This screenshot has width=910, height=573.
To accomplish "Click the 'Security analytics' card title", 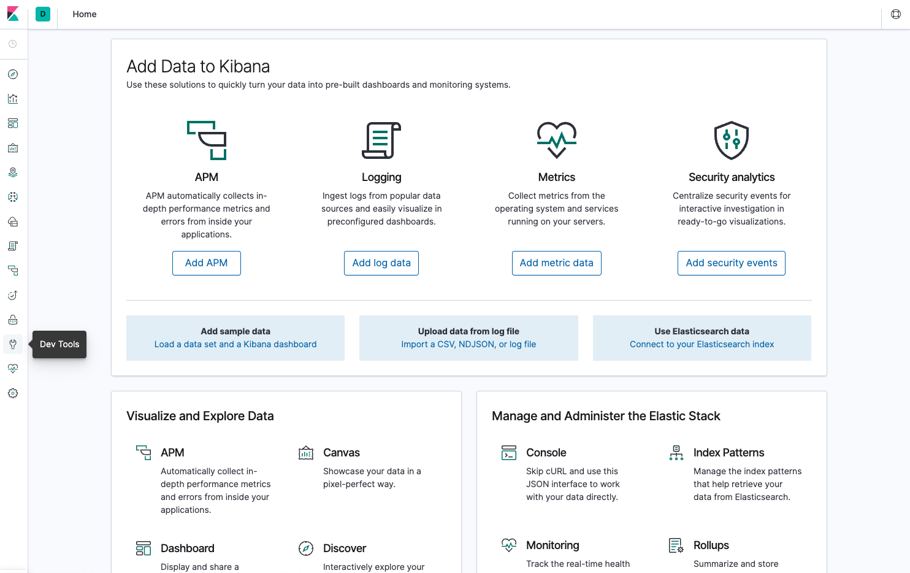I will click(732, 177).
